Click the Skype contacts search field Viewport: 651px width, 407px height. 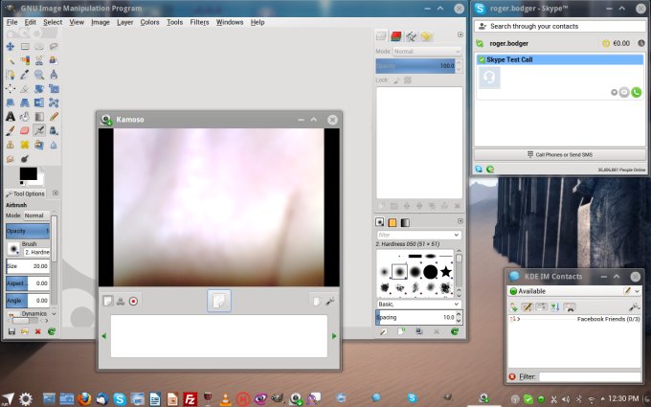coord(560,26)
